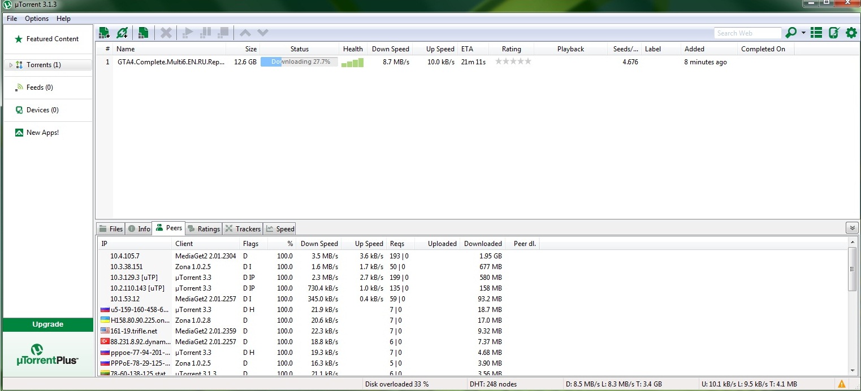This screenshot has width=861, height=391.
Task: Sort by ETA column header
Action: tap(473, 49)
